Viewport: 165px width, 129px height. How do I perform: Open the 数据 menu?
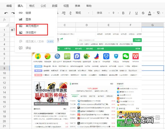[x=55, y=6]
